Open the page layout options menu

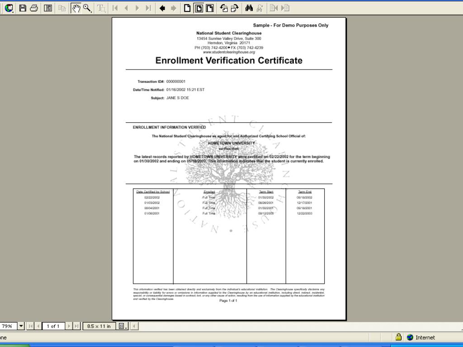click(123, 326)
